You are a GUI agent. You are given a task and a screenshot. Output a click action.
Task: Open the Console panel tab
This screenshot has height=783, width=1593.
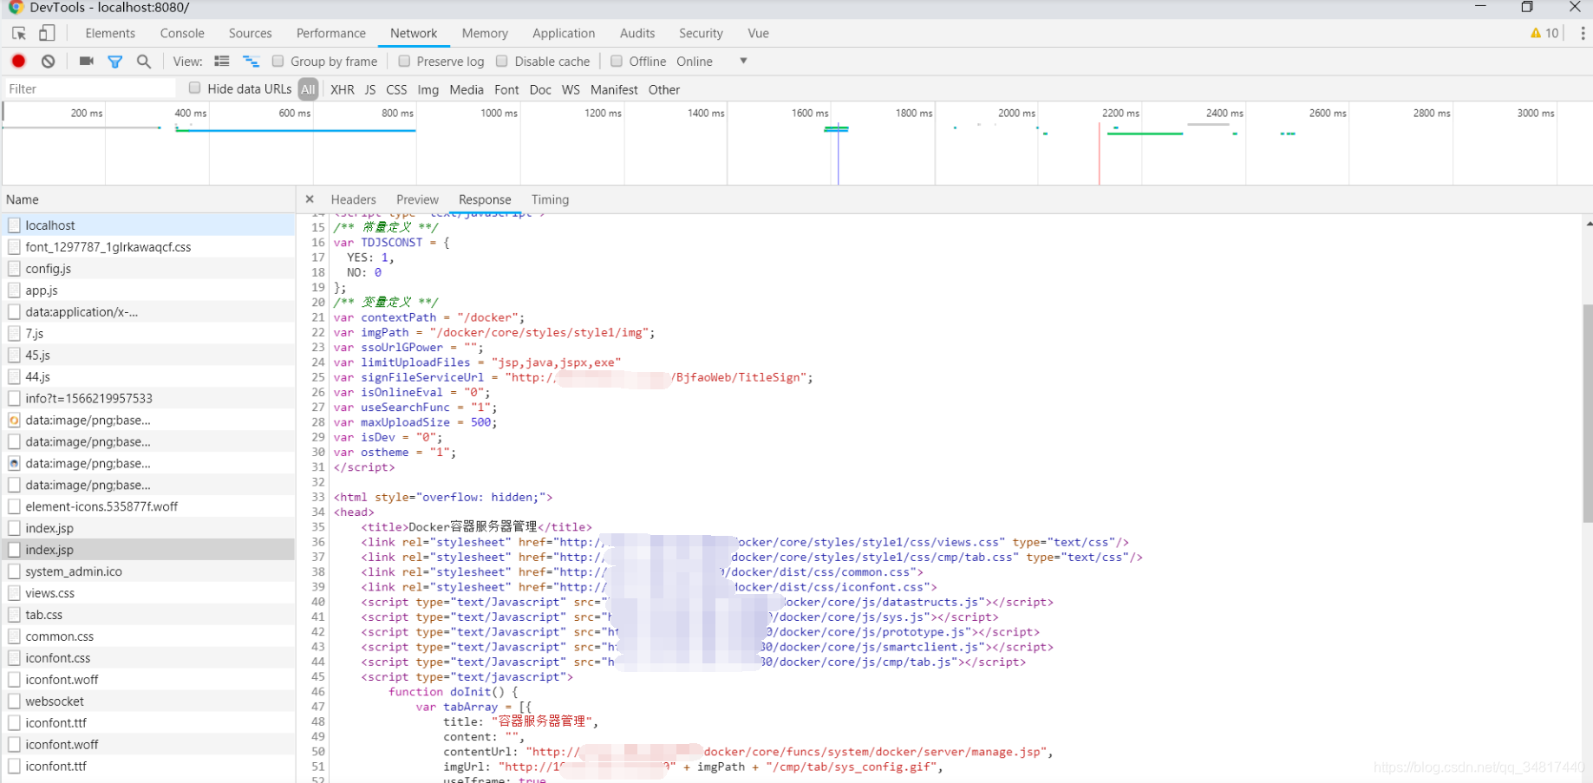click(x=182, y=33)
